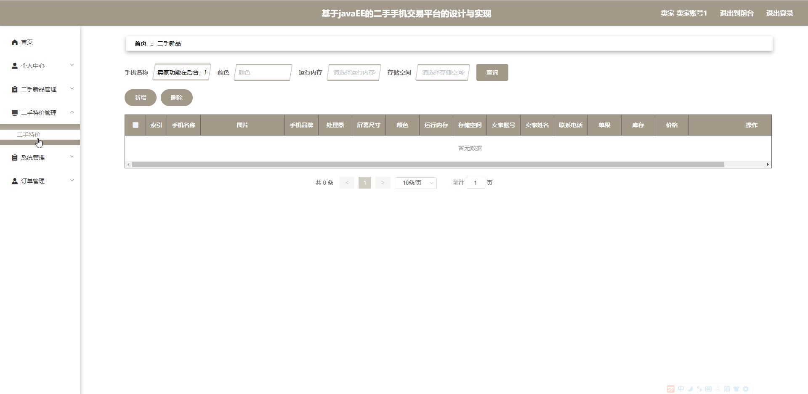Click the 二手新品 breadcrumb text
Image resolution: width=808 pixels, height=394 pixels.
click(x=169, y=43)
